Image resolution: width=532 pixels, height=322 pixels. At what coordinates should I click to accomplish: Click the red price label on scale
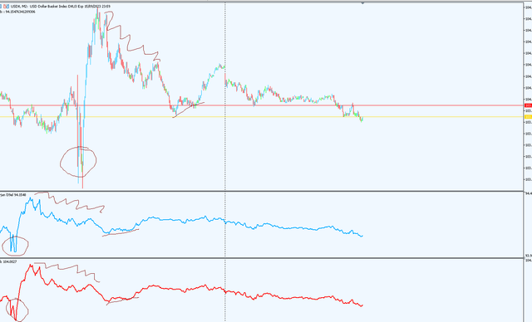pos(529,105)
